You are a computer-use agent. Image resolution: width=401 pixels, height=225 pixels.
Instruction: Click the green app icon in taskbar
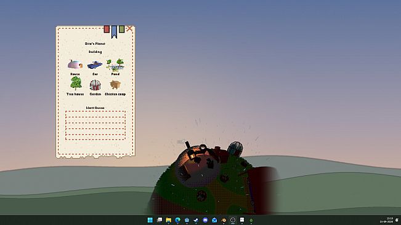(251, 220)
